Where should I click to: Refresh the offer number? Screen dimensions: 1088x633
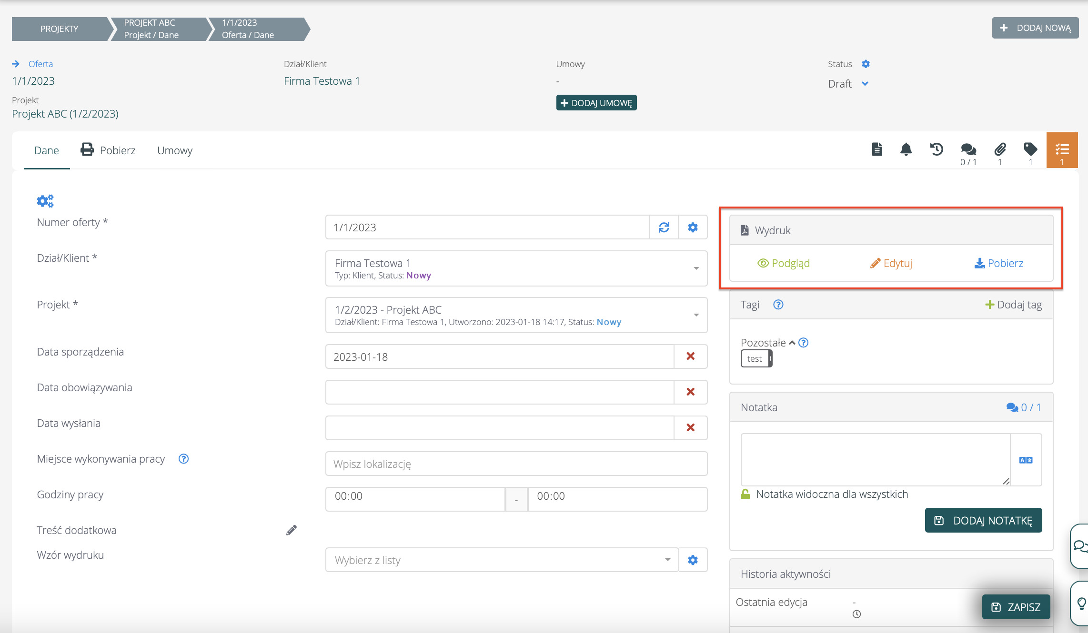(x=664, y=227)
